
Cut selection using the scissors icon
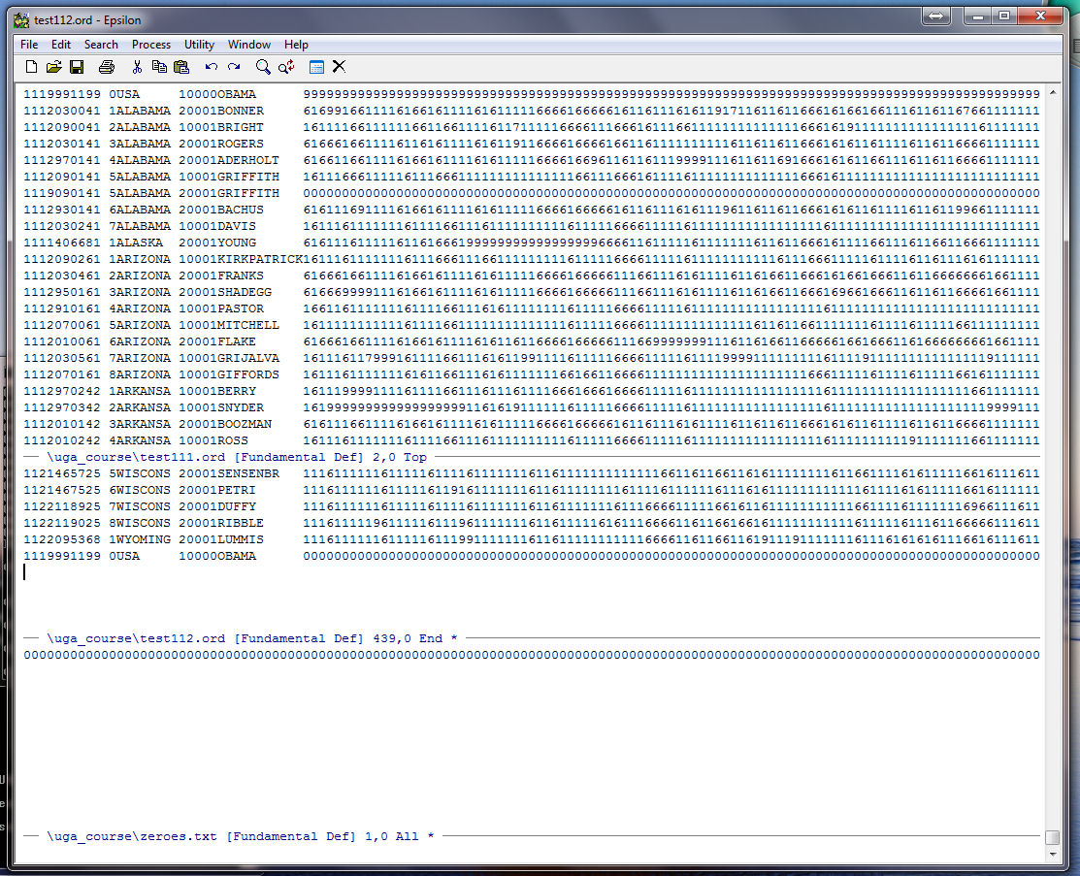[137, 67]
